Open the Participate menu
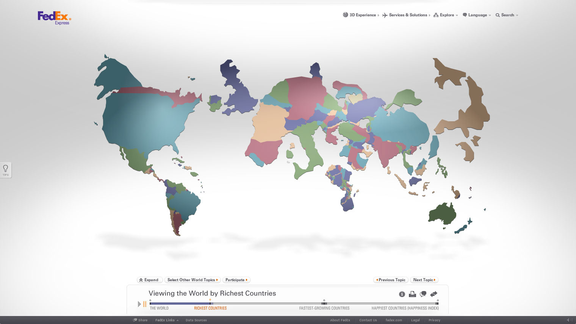This screenshot has width=576, height=324. [236, 280]
